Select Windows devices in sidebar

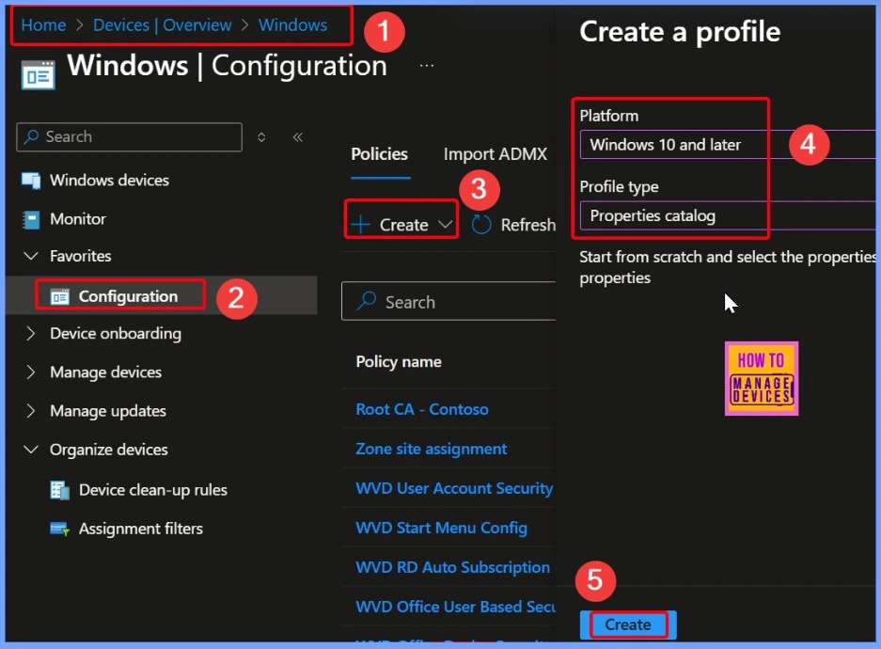[x=109, y=181]
